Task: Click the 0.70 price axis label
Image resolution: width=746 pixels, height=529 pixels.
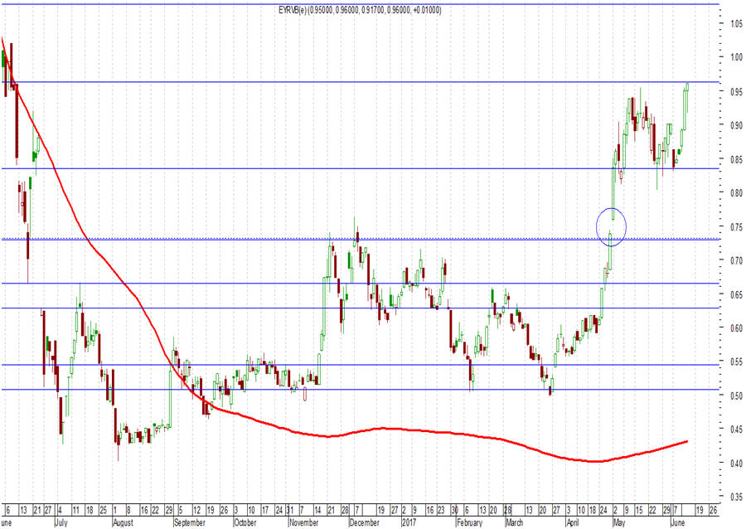Action: (736, 260)
